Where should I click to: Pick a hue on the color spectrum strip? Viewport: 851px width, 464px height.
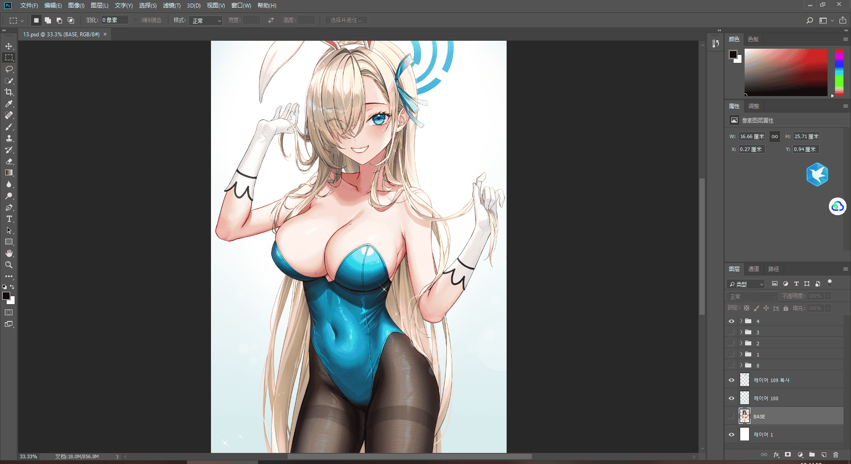(839, 73)
